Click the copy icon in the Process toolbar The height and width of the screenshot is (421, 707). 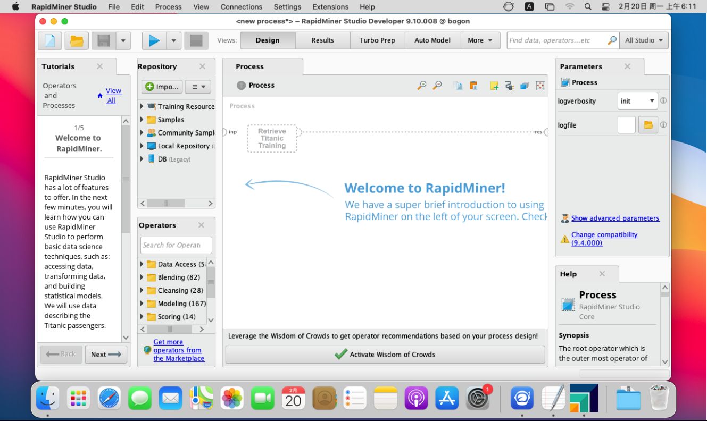click(x=458, y=85)
